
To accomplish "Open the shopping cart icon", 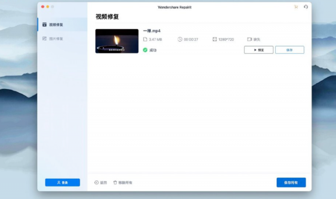I will tap(296, 7).
